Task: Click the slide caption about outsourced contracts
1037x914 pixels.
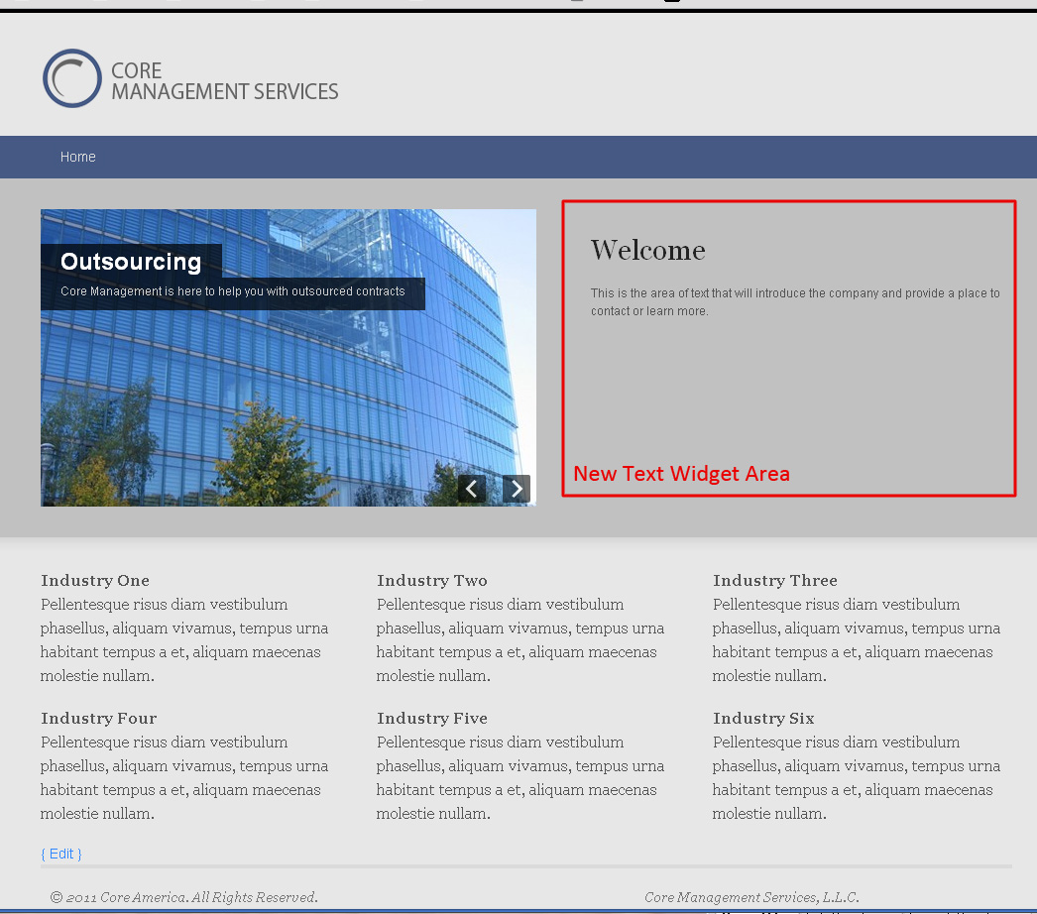Action: point(233,291)
